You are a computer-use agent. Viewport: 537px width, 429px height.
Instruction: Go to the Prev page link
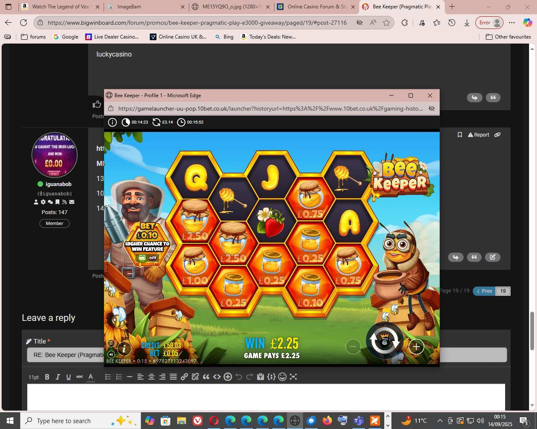pyautogui.click(x=484, y=291)
